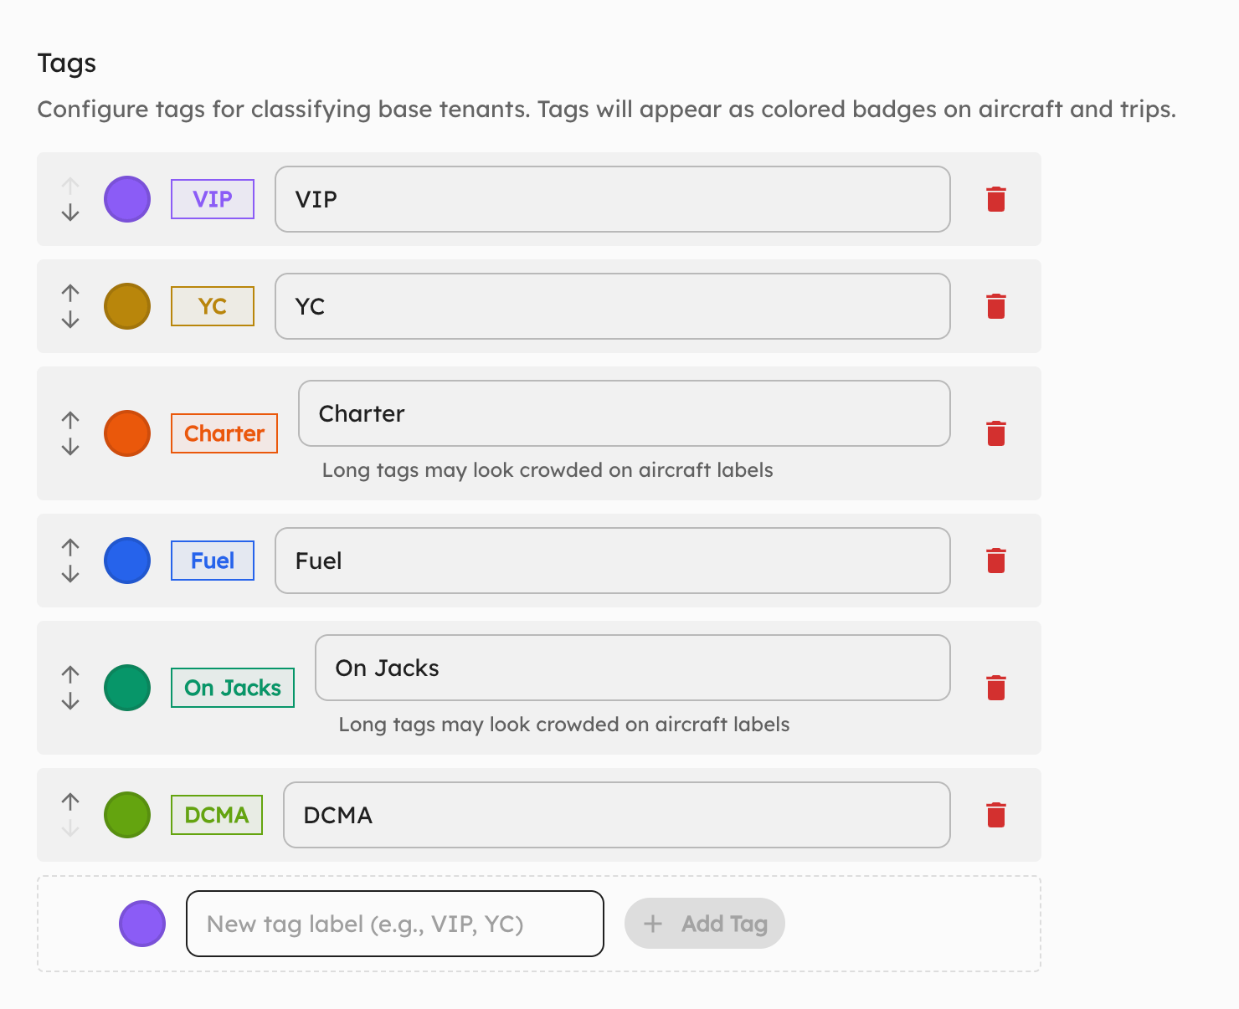The height and width of the screenshot is (1009, 1239).
Task: Click the YC tag name input
Action: 612,306
